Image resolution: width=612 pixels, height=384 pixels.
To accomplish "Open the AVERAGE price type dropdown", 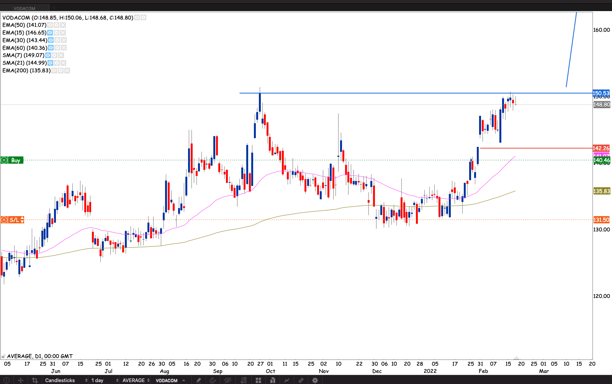I will [136, 380].
